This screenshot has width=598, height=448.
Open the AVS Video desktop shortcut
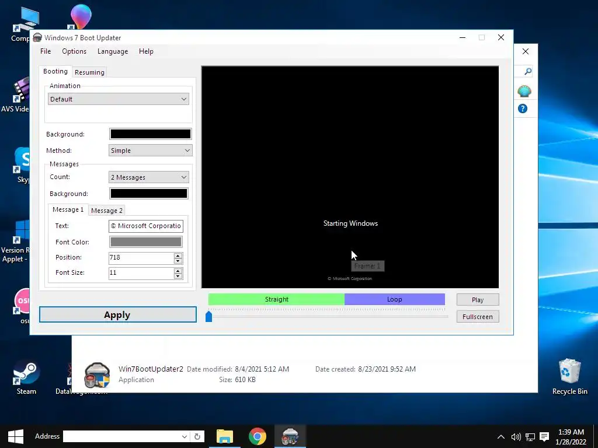coord(15,94)
